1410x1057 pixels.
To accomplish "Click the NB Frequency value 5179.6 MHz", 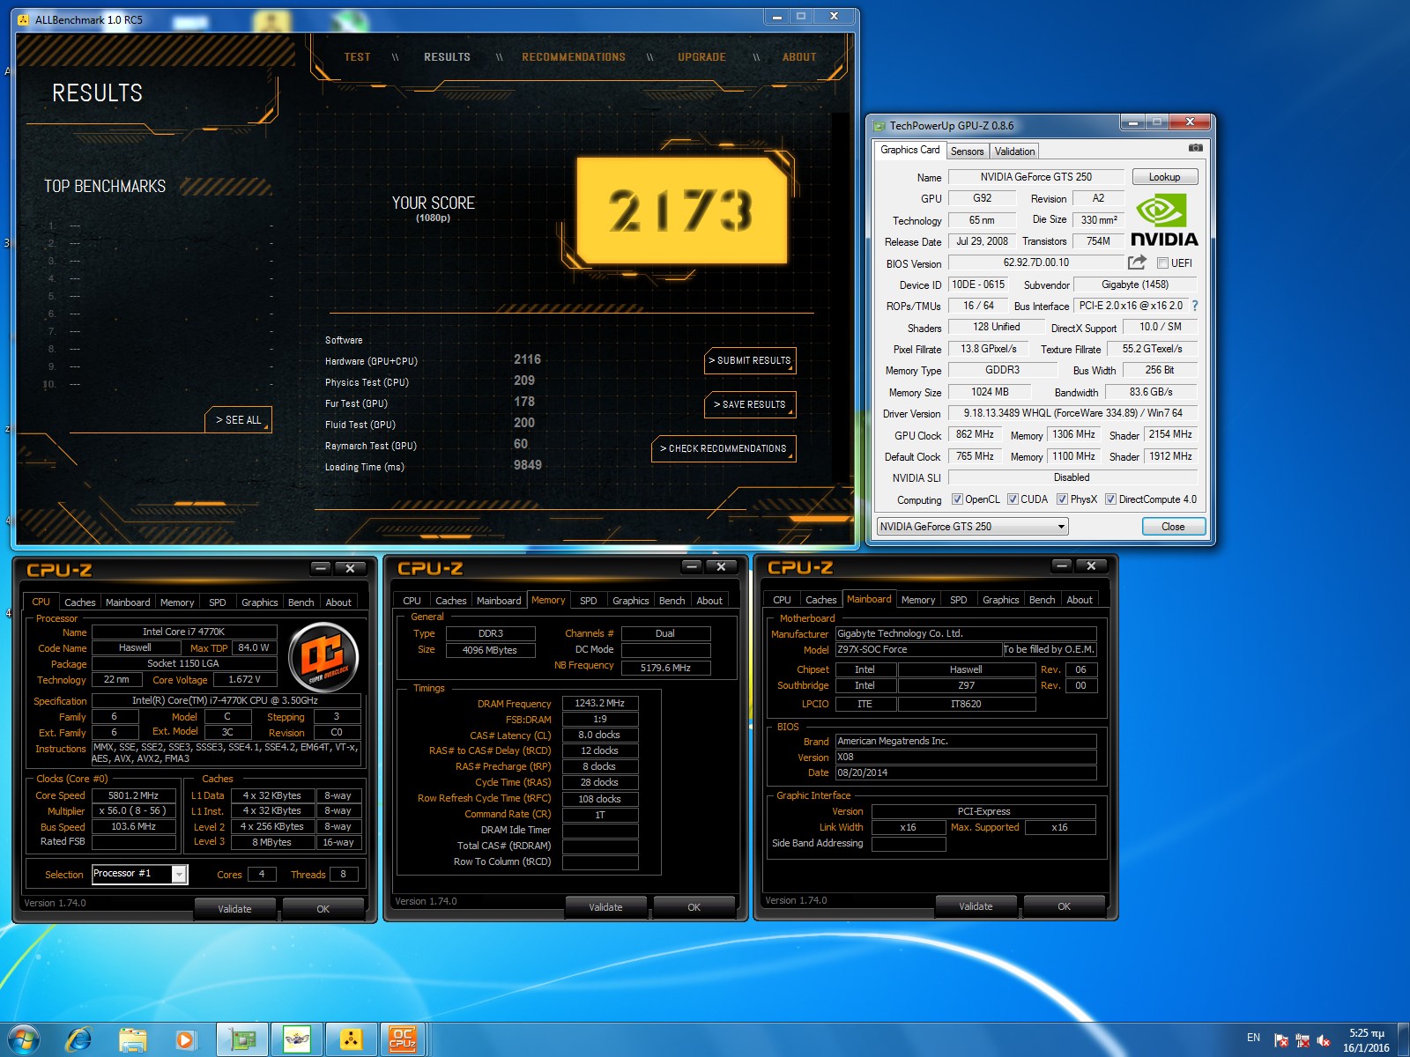I will 665,668.
